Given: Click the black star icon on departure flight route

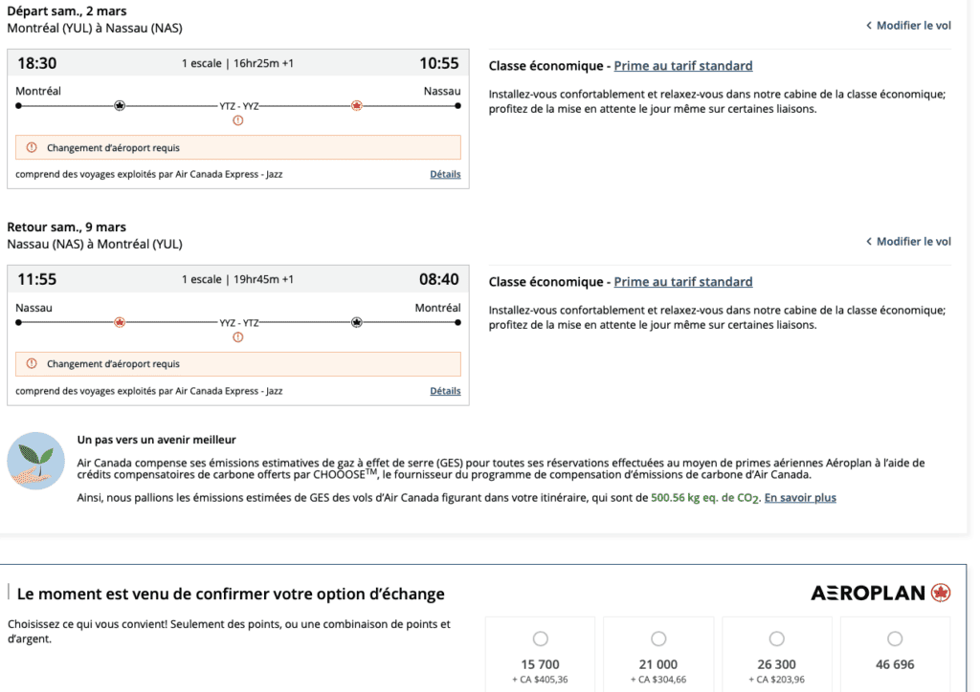Looking at the screenshot, I should pos(120,106).
